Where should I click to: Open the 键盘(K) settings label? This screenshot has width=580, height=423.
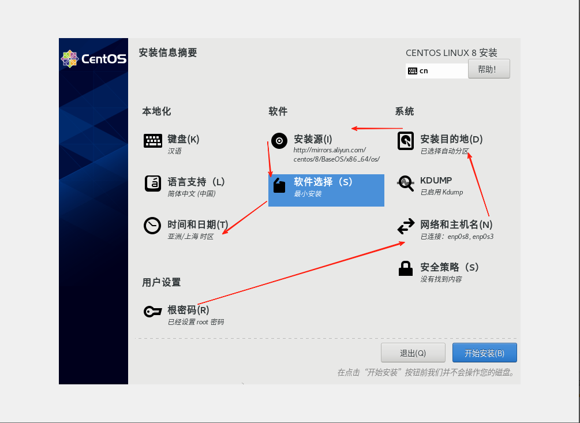pos(184,139)
